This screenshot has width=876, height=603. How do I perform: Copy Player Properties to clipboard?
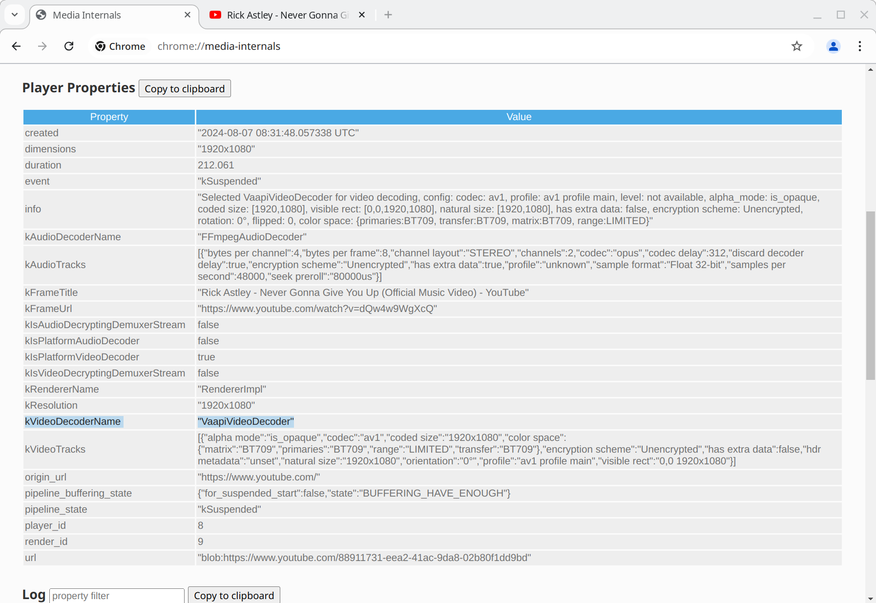coord(184,88)
